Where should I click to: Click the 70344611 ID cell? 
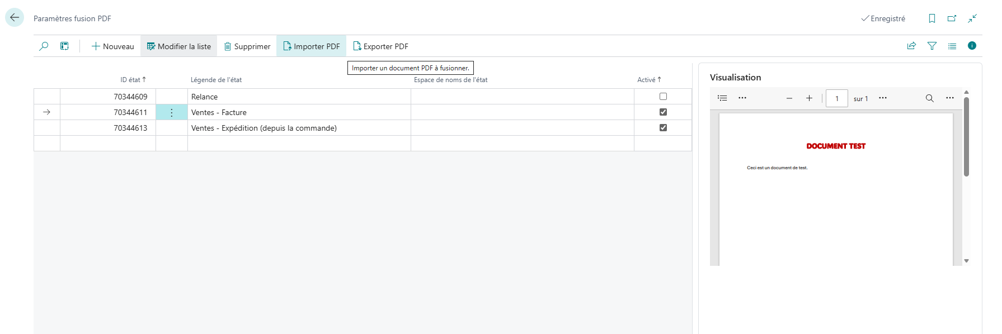(x=108, y=112)
